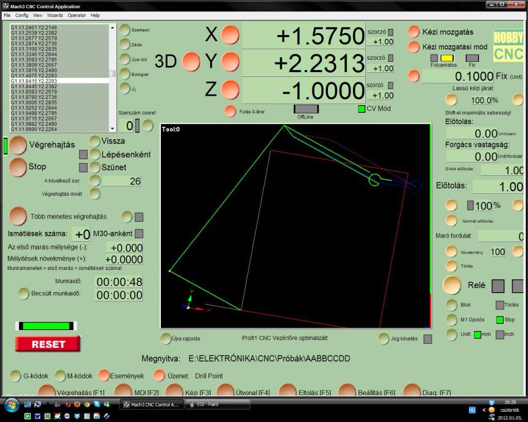
Task: Click the A következő sor round button
Action: (x=95, y=180)
